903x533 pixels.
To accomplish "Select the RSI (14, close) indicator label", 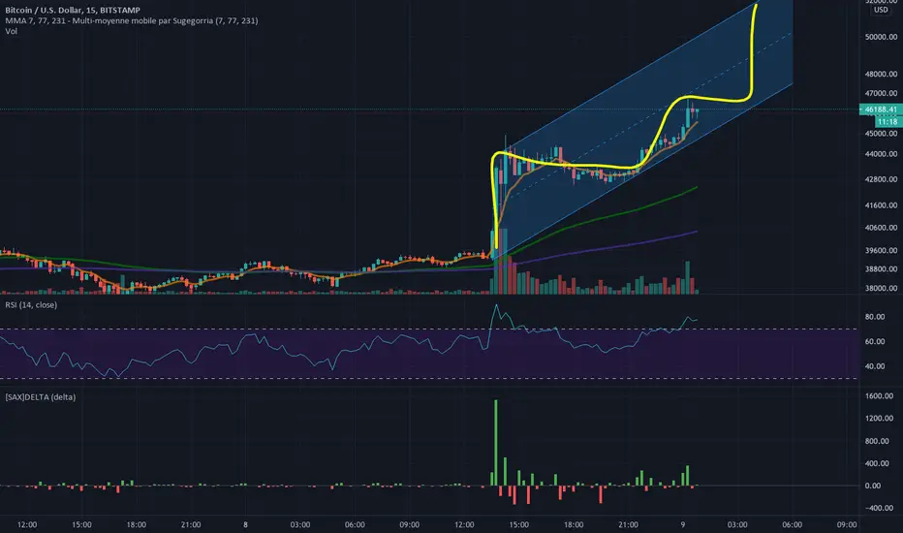I will pyautogui.click(x=31, y=305).
